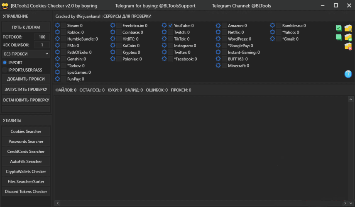Expand the БЕЗ ПРОКСИ dropdown
Screen dimensions: 355x207
(26, 54)
